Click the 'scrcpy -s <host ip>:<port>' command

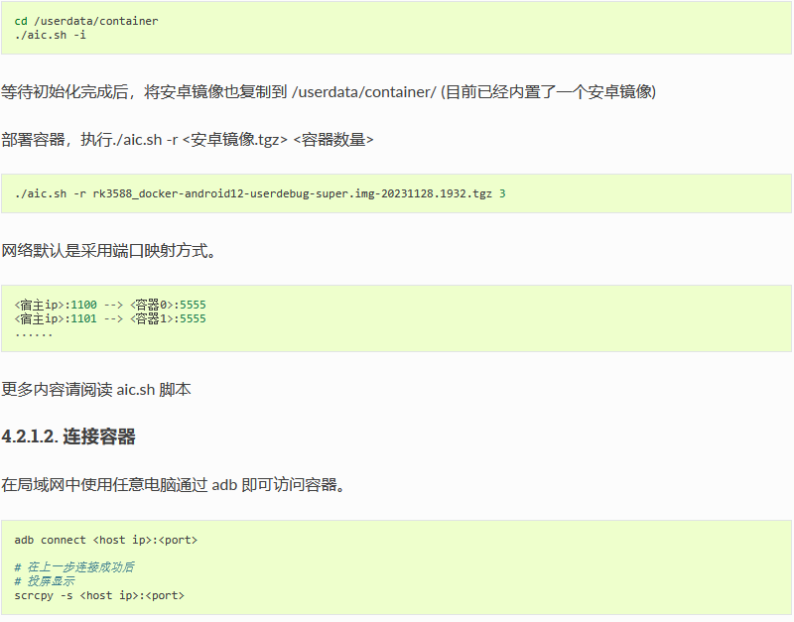pos(99,595)
